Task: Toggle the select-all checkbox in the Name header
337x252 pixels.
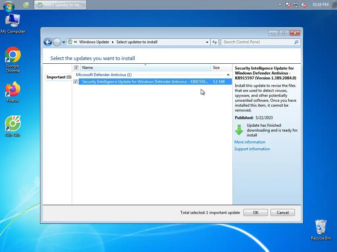Action: pos(76,68)
